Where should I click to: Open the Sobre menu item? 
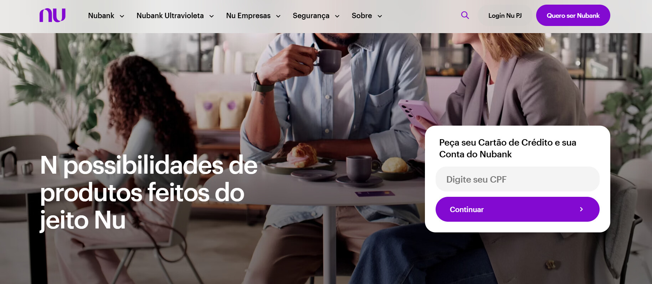[362, 16]
